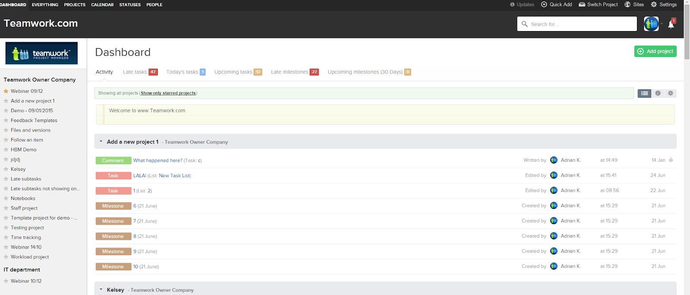Open the What happened here? comment

coord(158,160)
